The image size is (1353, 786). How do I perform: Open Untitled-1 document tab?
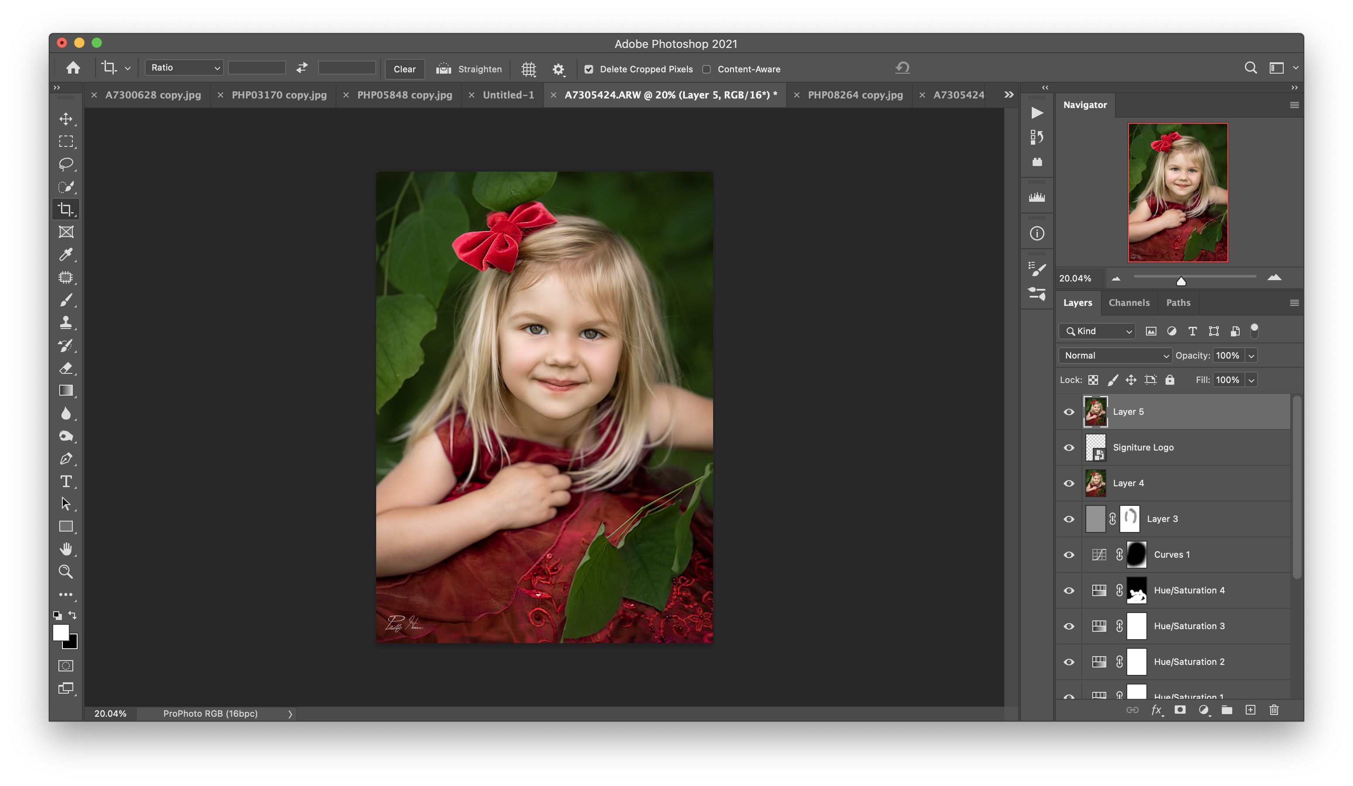click(508, 95)
